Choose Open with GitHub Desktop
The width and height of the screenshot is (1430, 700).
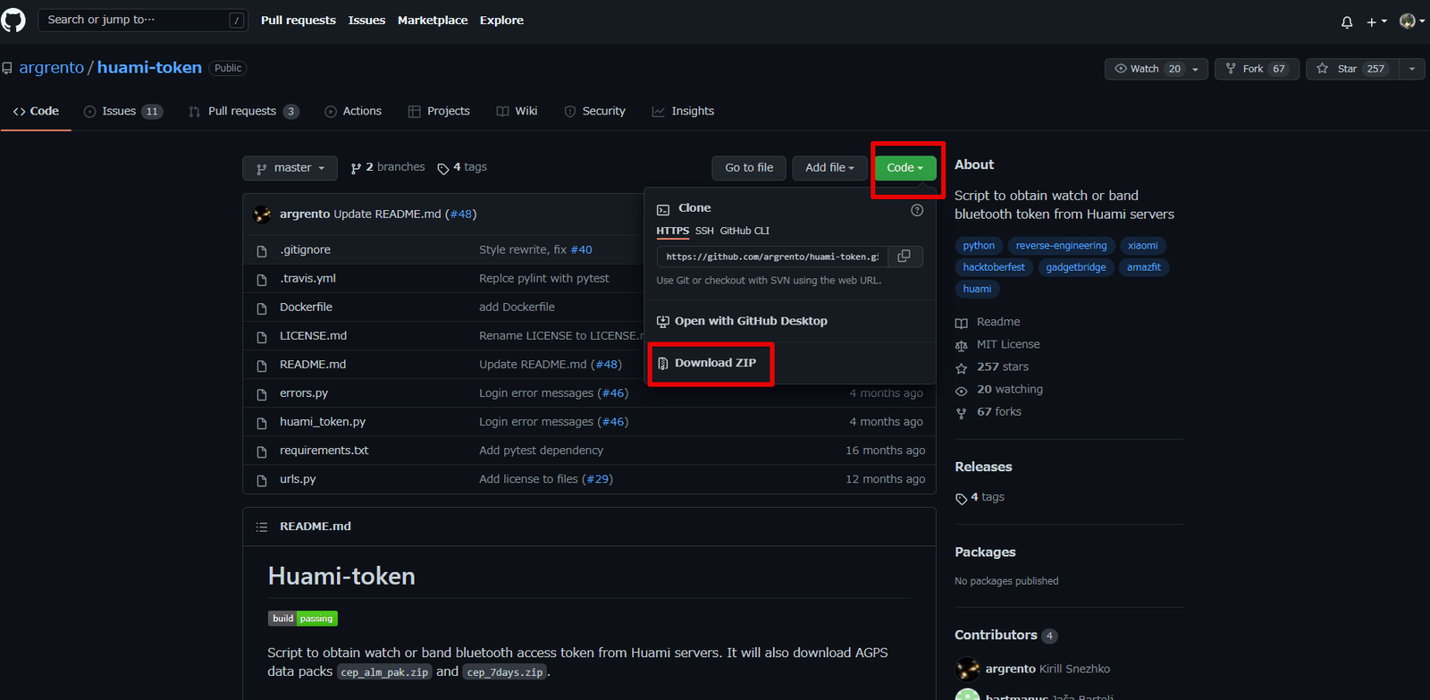pyautogui.click(x=750, y=321)
